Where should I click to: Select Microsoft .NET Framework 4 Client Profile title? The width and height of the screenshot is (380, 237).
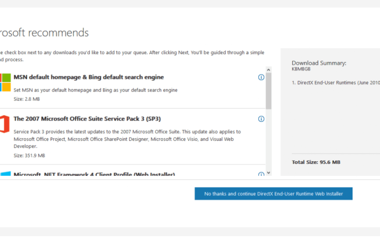click(x=94, y=174)
